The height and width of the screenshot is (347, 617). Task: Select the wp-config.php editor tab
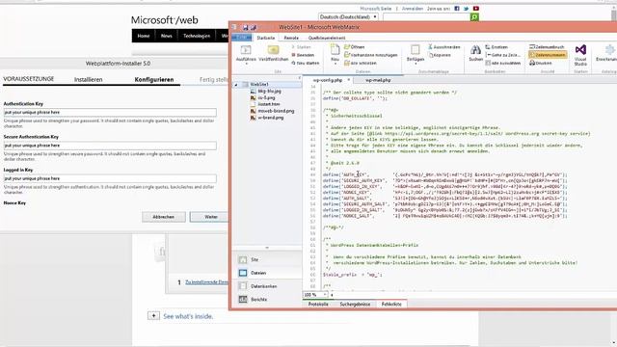[328, 80]
